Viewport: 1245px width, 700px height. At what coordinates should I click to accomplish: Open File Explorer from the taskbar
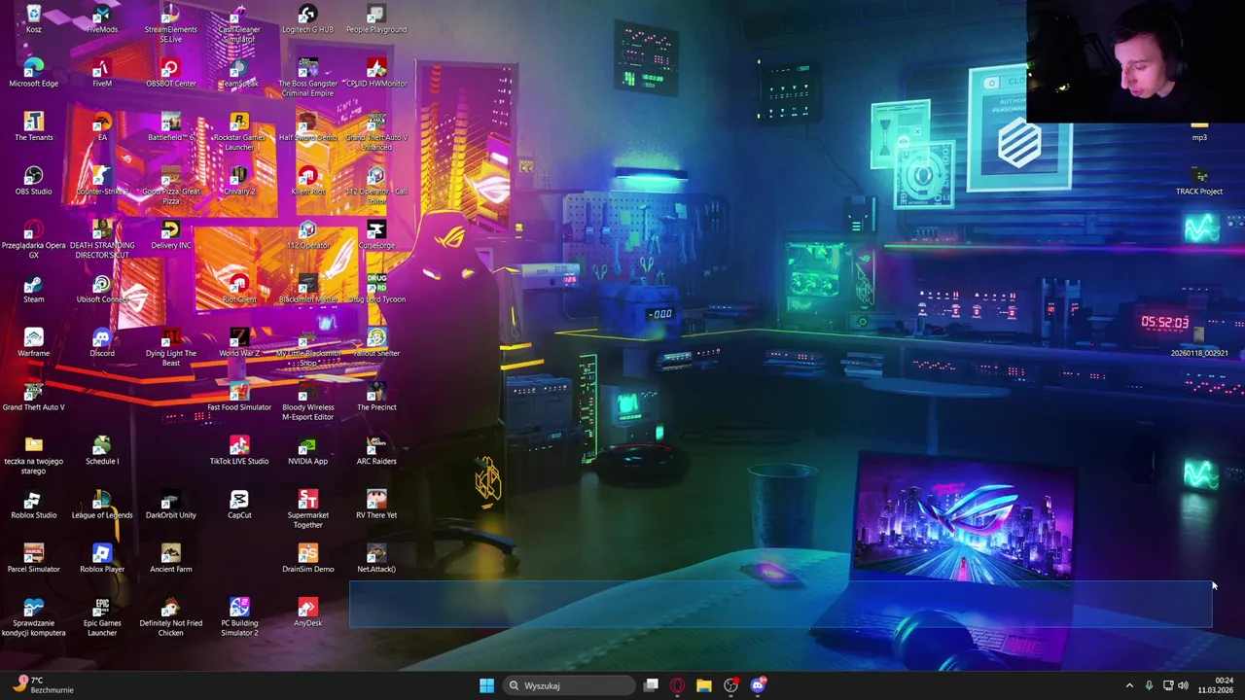(x=703, y=685)
